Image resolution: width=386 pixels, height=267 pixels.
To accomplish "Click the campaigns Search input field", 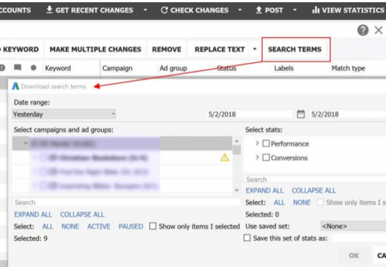I will 126,202.
